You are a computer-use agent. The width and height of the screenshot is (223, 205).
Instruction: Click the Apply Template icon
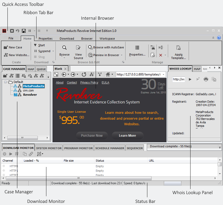(x=179, y=48)
